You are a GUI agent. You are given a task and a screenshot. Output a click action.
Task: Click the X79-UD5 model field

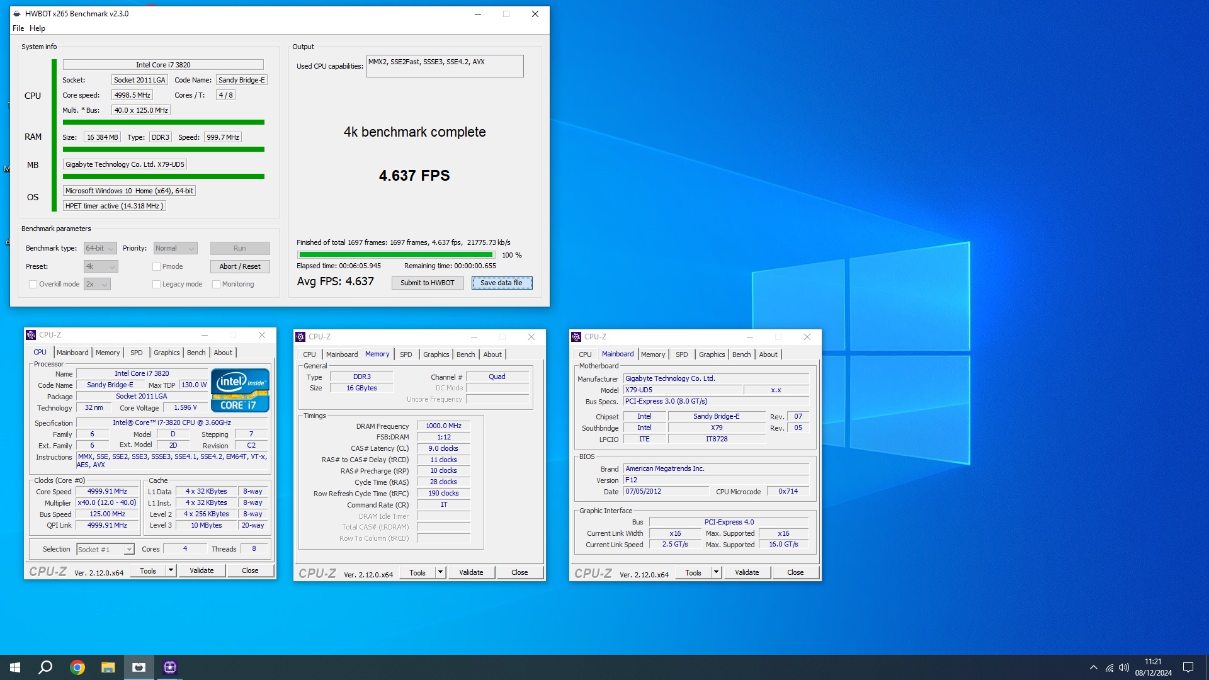[683, 390]
